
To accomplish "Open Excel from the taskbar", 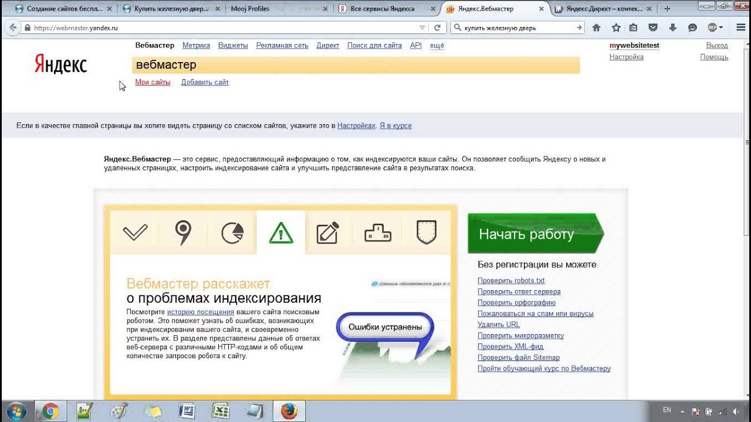I will coord(221,411).
